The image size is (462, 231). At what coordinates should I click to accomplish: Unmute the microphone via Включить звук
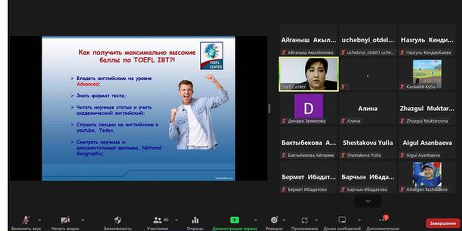tap(26, 221)
